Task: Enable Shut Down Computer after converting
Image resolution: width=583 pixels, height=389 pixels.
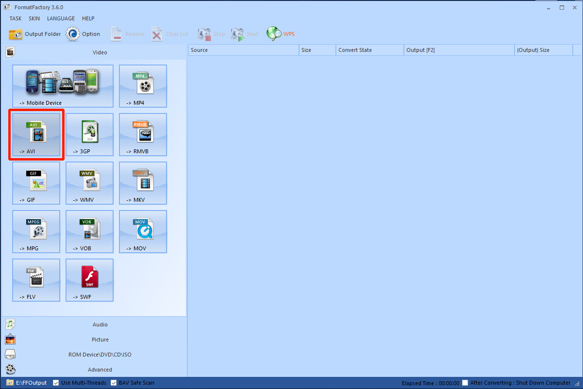Action: point(465,383)
